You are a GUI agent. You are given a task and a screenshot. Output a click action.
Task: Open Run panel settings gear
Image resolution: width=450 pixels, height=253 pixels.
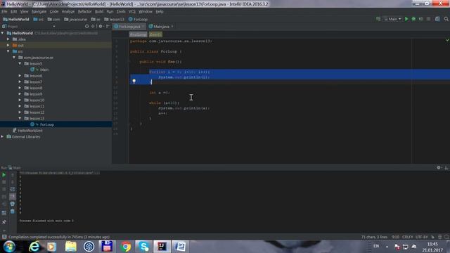[439, 167]
